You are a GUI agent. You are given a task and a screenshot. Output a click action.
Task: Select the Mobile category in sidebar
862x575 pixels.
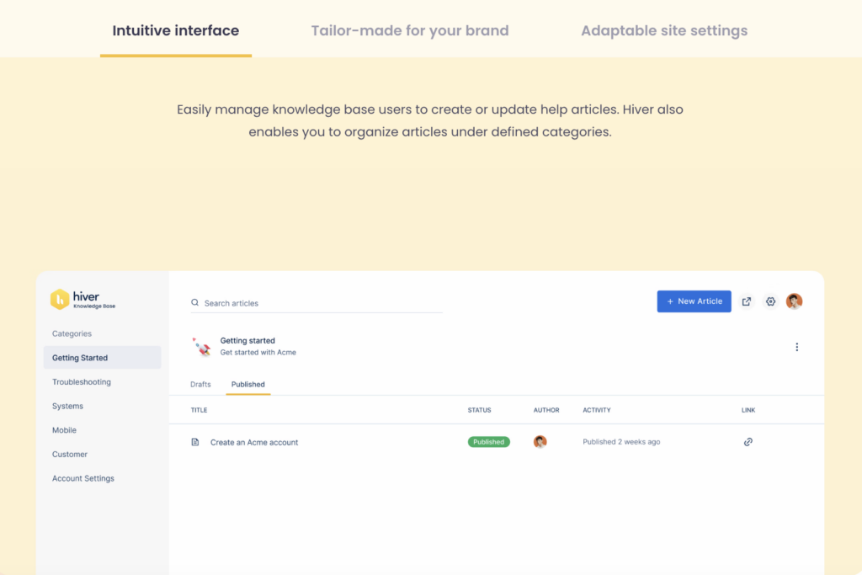pos(64,430)
